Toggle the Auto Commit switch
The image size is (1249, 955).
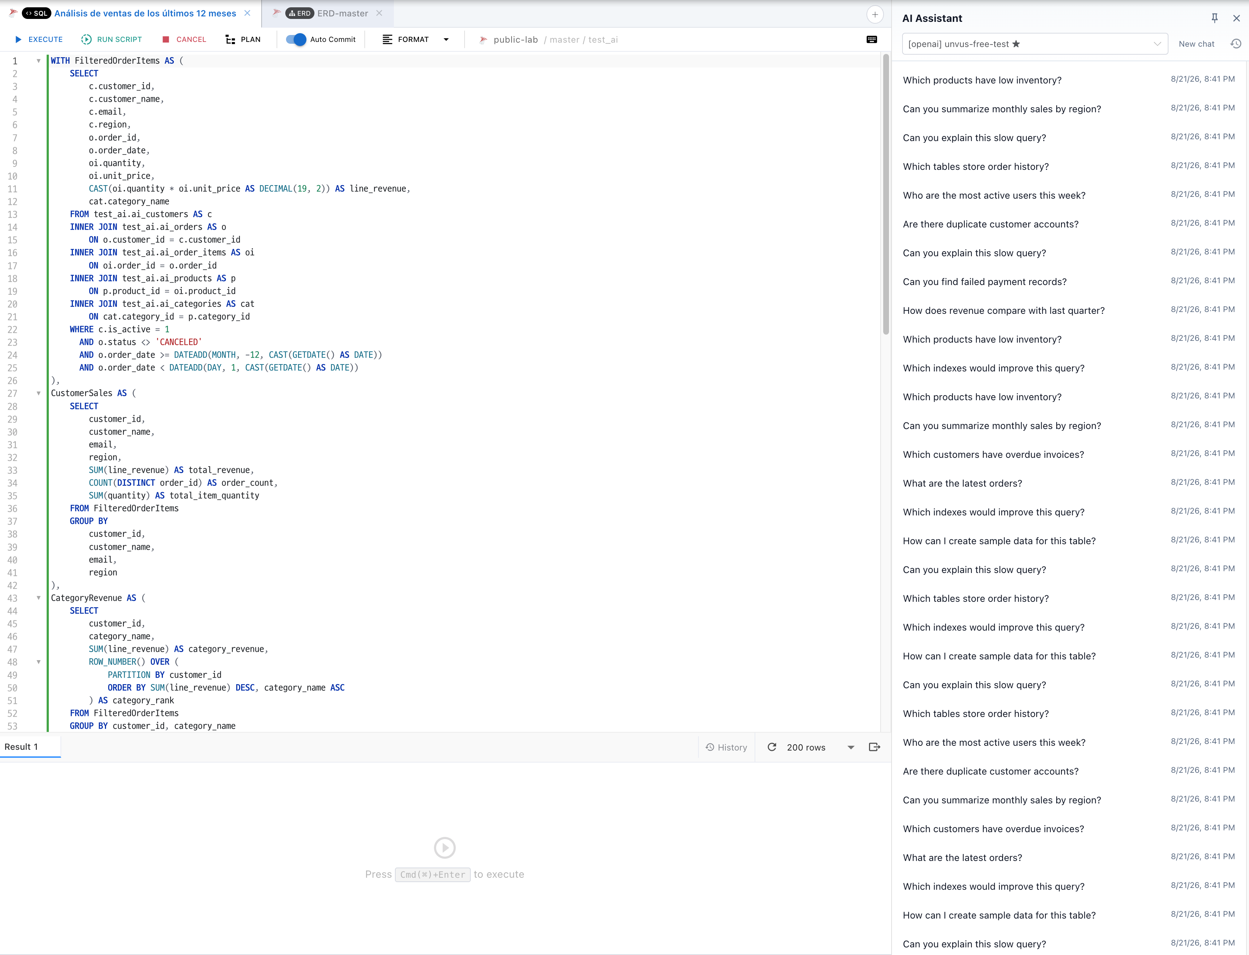tap(295, 39)
